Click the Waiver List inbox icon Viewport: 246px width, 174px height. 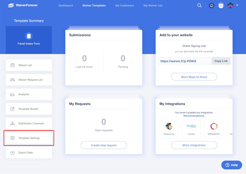[x=12, y=65]
